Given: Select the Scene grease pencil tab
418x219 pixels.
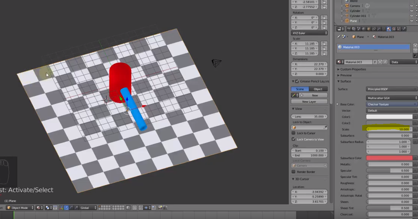Looking at the screenshot, I should coord(300,89).
